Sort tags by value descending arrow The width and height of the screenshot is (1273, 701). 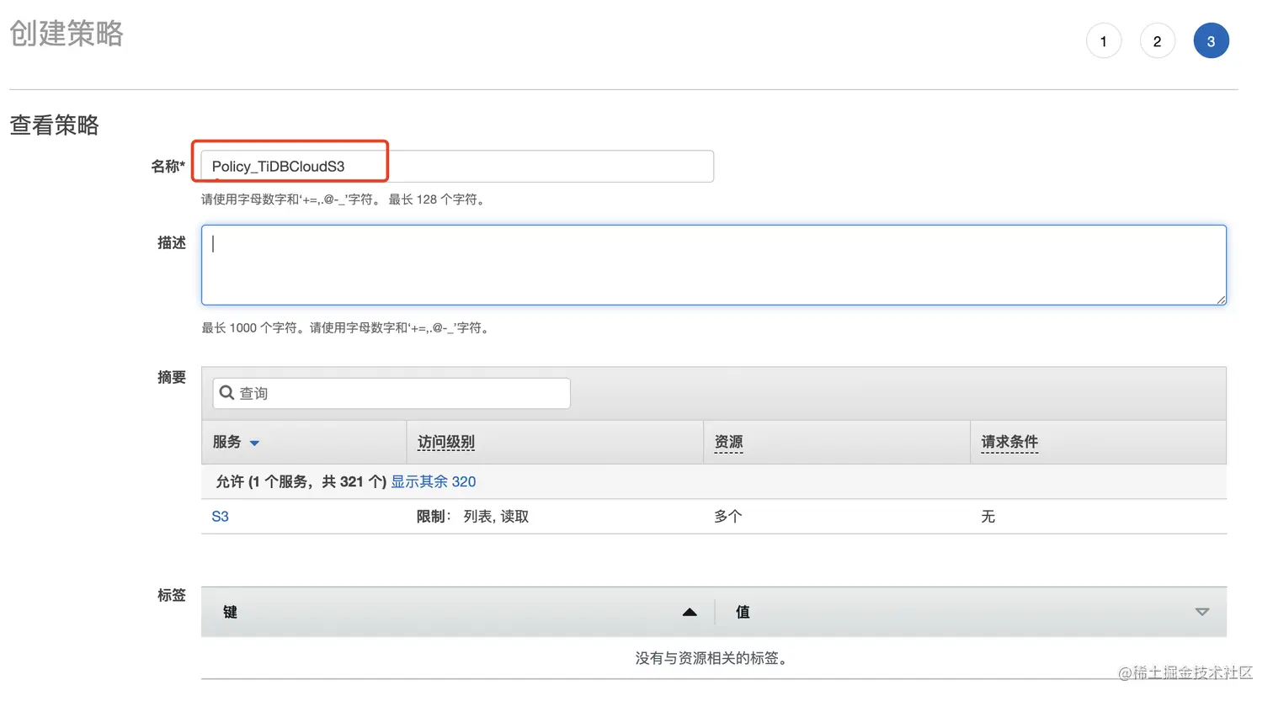[x=1202, y=612]
